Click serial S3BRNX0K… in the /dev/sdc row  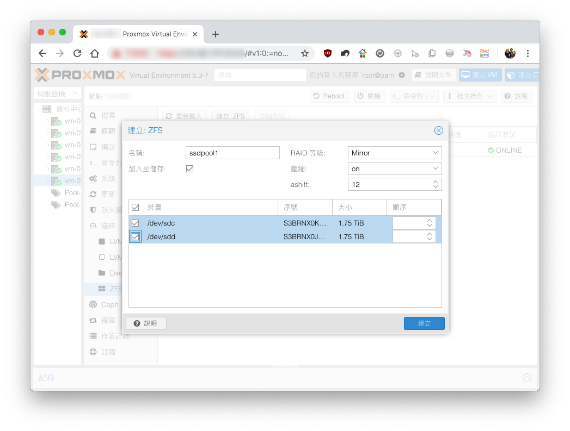click(305, 223)
